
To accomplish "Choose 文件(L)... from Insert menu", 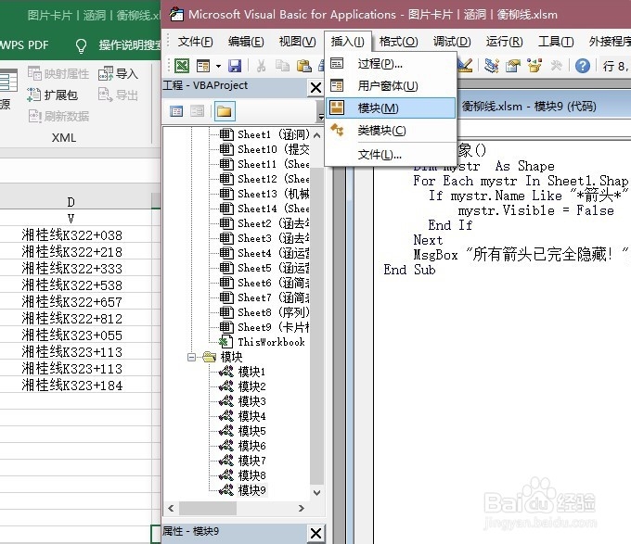I will (391, 154).
